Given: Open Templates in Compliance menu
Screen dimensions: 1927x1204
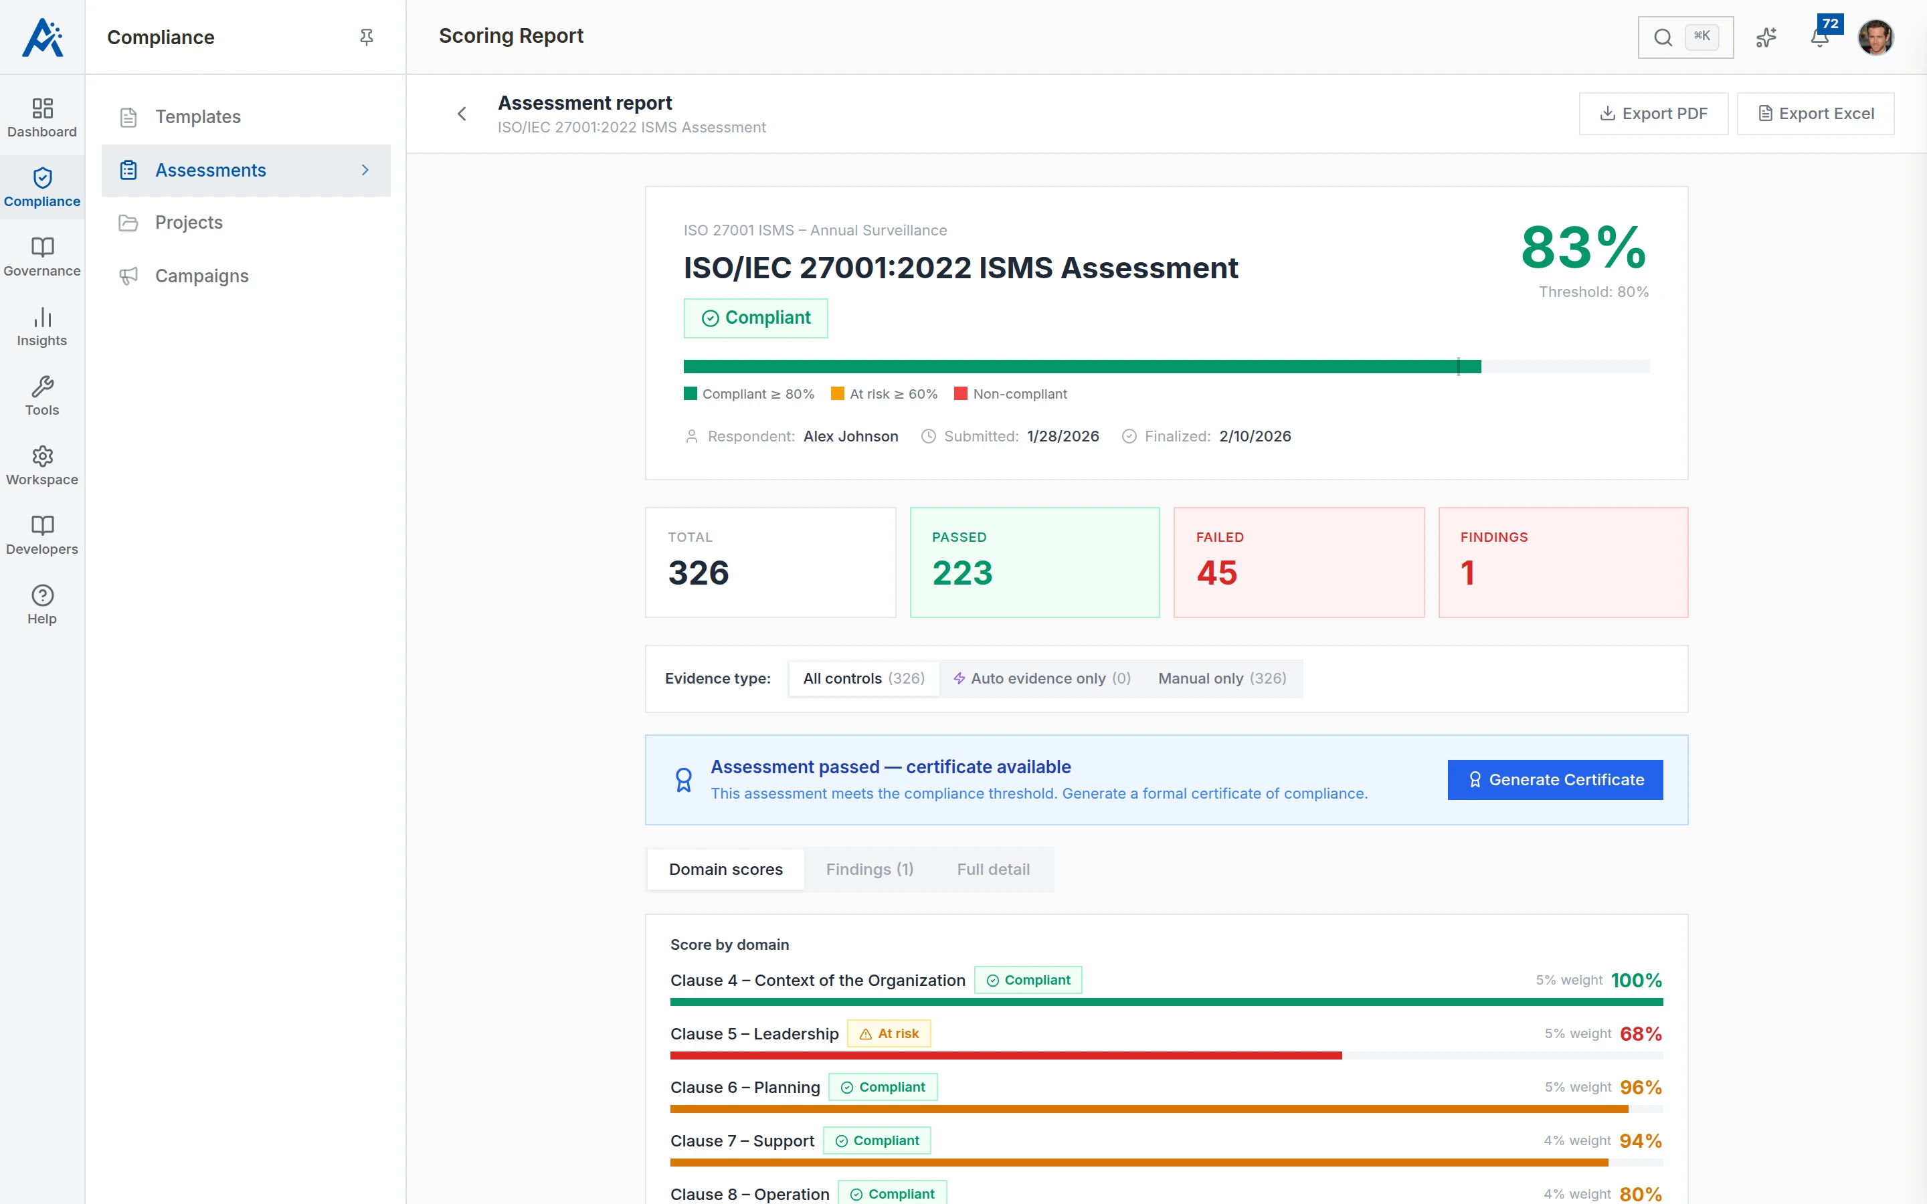Looking at the screenshot, I should coord(246,117).
